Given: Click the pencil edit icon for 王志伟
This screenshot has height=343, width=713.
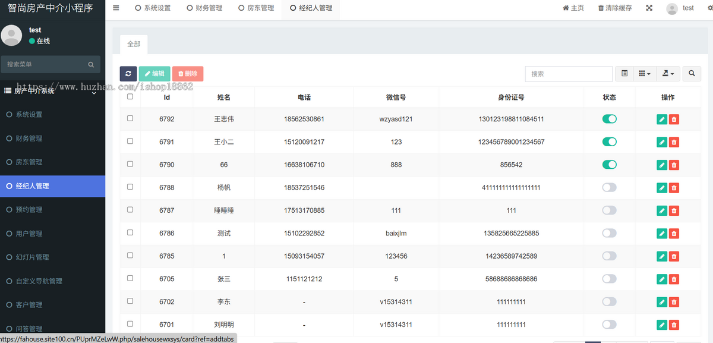Looking at the screenshot, I should click(x=661, y=119).
